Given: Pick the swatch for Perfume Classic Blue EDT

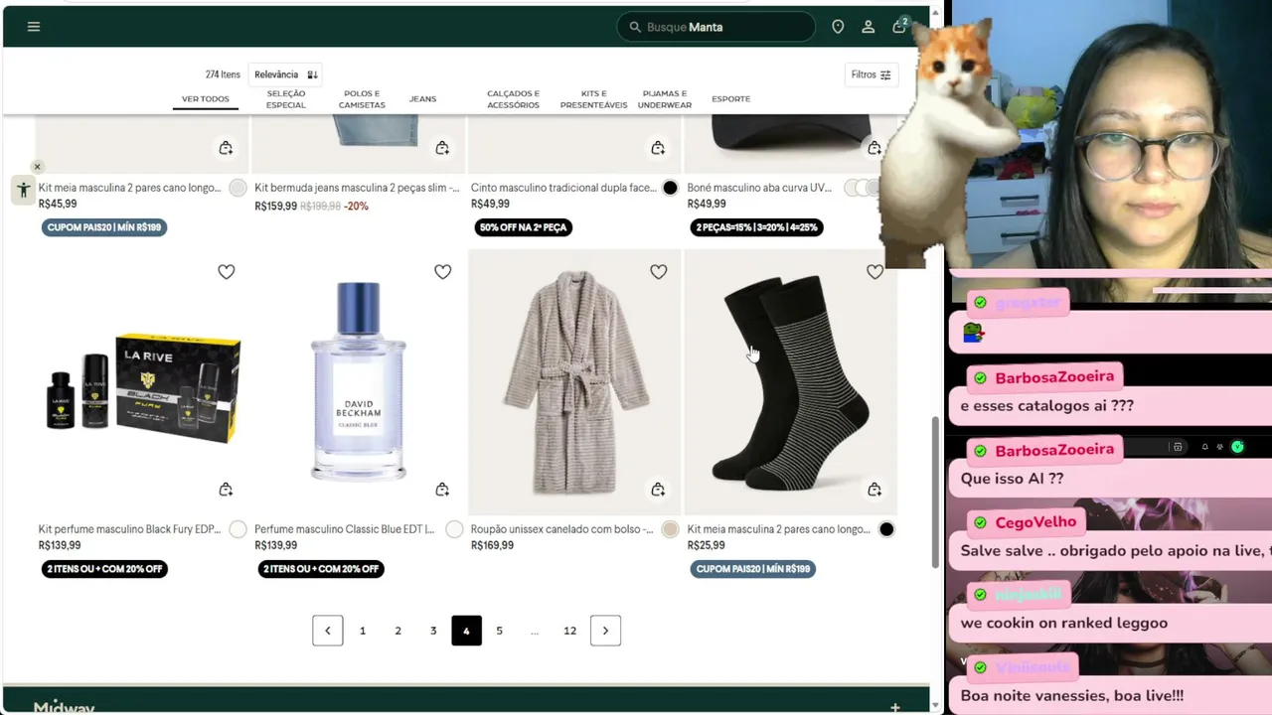Looking at the screenshot, I should pos(454,529).
